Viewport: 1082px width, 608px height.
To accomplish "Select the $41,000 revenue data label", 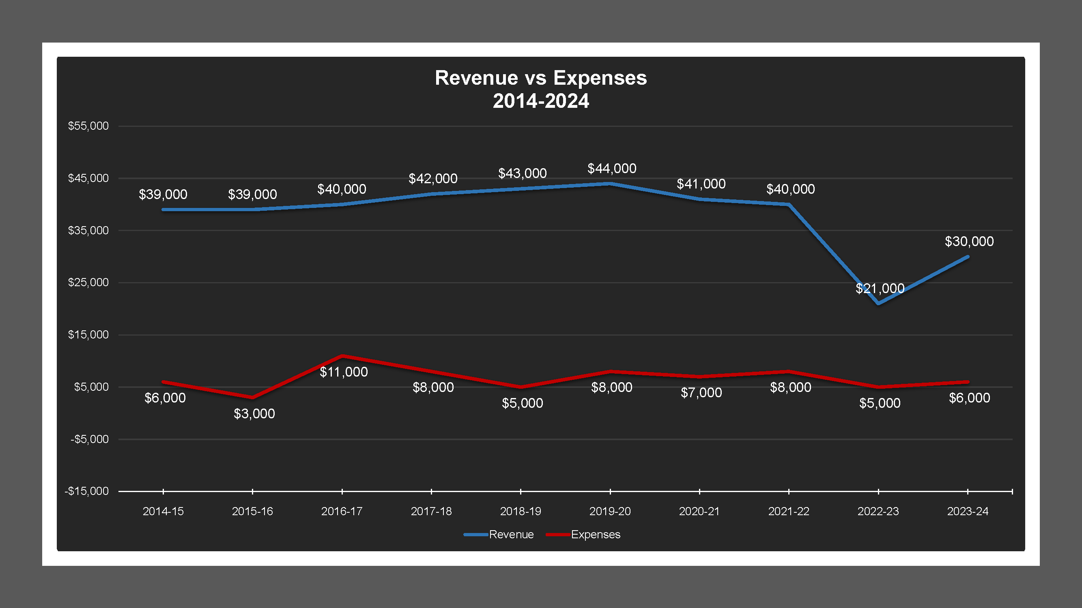I will [x=701, y=184].
